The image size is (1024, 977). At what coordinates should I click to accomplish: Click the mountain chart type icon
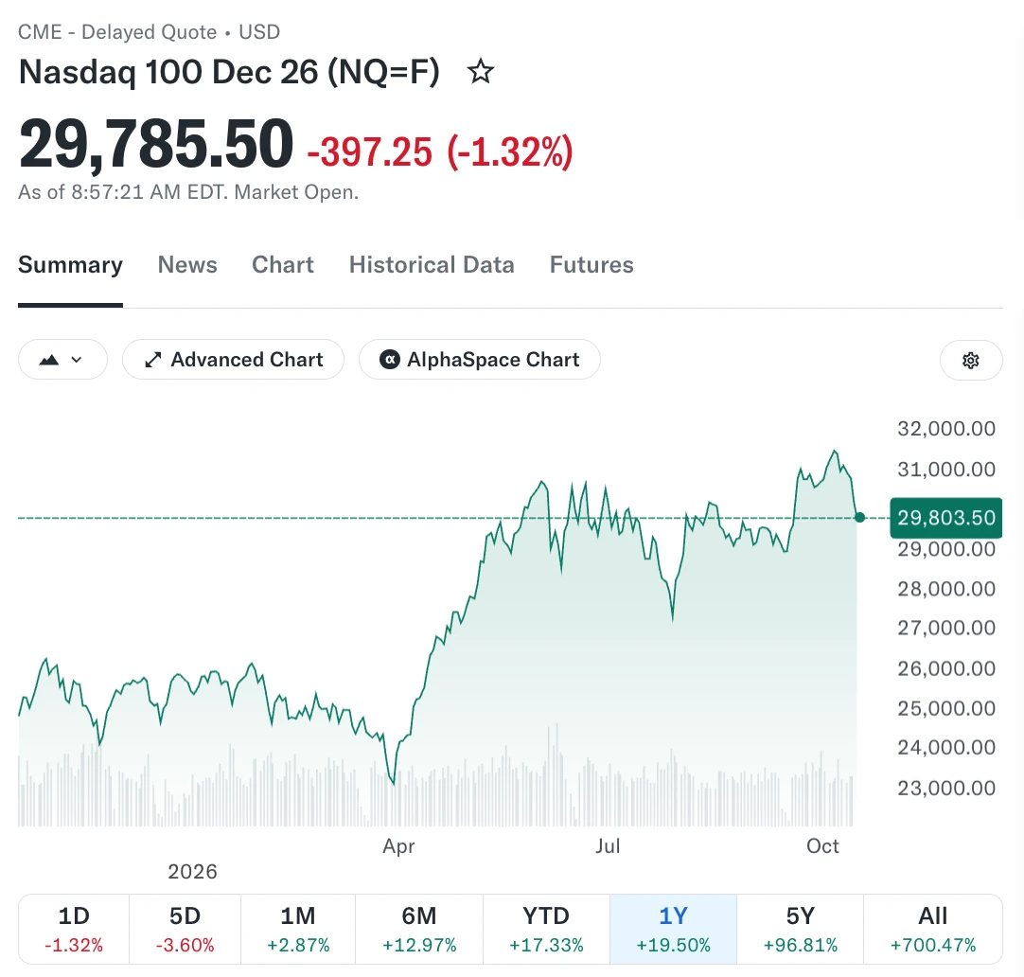tap(49, 360)
